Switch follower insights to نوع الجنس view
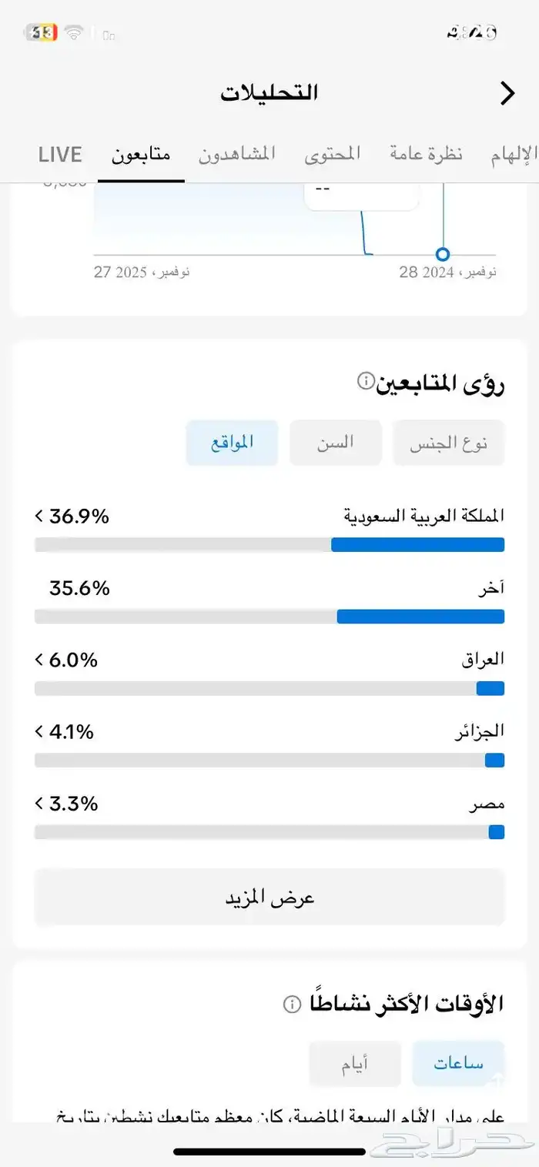 click(x=449, y=442)
